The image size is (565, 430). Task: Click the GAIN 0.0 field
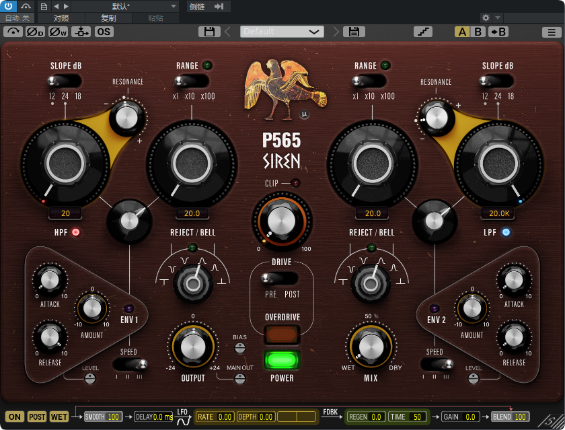pyautogui.click(x=461, y=417)
